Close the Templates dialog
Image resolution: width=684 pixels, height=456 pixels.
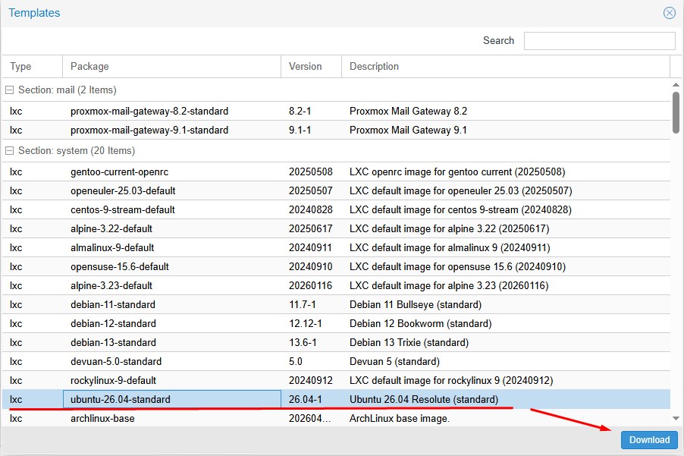pos(669,13)
